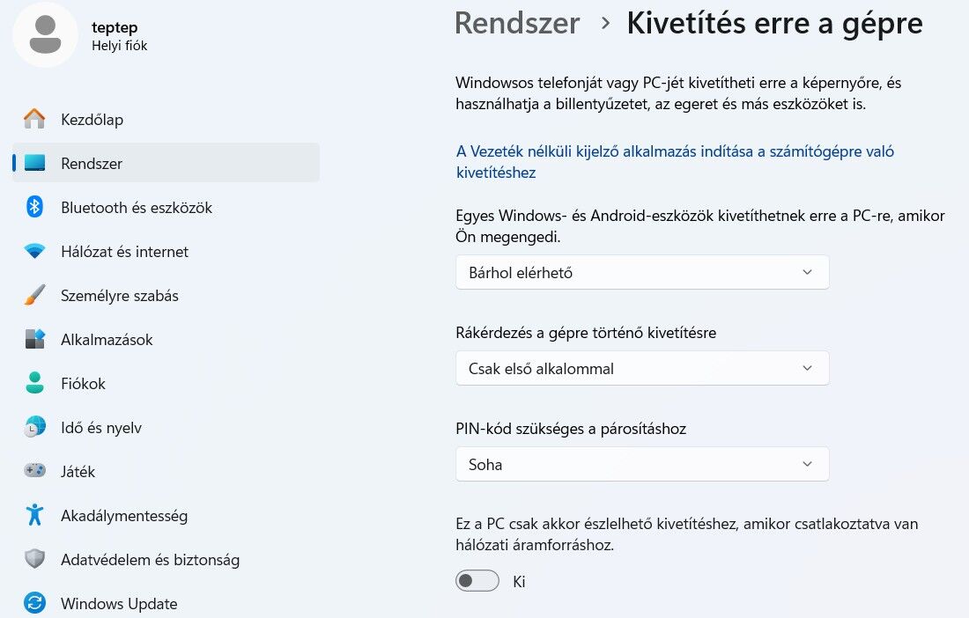Click the Bluetooth és eszközök icon
The image size is (969, 618).
(34, 207)
